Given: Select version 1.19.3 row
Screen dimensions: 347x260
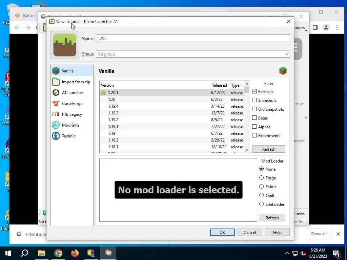Looking at the screenshot, I should (x=172, y=113).
